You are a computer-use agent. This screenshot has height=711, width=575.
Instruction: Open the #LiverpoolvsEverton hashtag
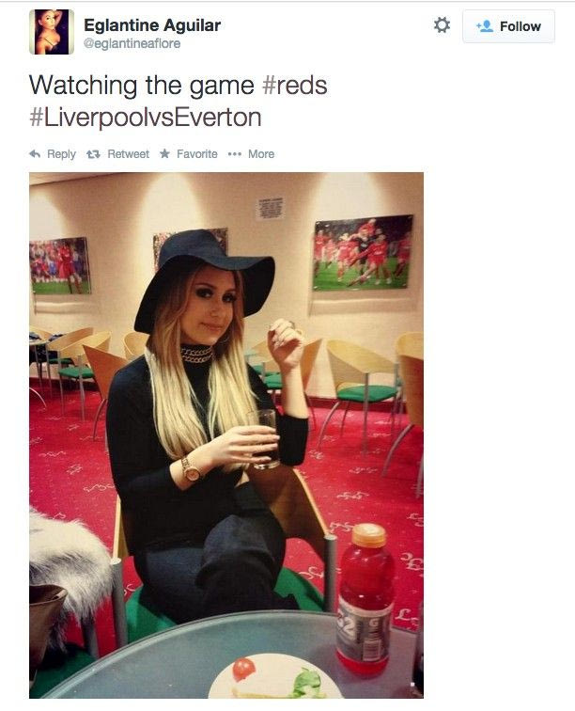pyautogui.click(x=146, y=117)
